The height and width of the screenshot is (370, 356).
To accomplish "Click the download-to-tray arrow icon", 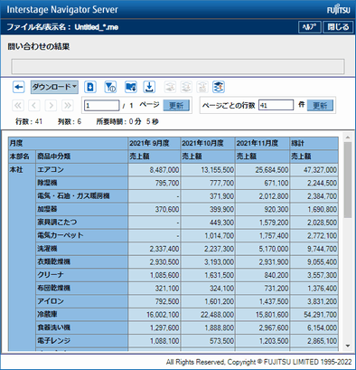I will point(149,87).
